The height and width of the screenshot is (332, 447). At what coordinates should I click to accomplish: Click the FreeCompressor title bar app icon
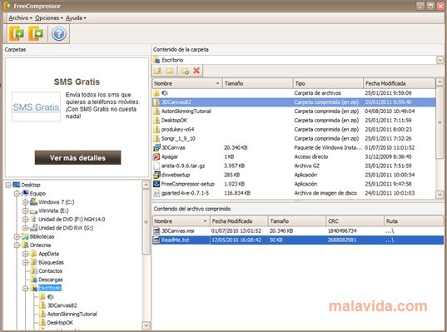7,6
